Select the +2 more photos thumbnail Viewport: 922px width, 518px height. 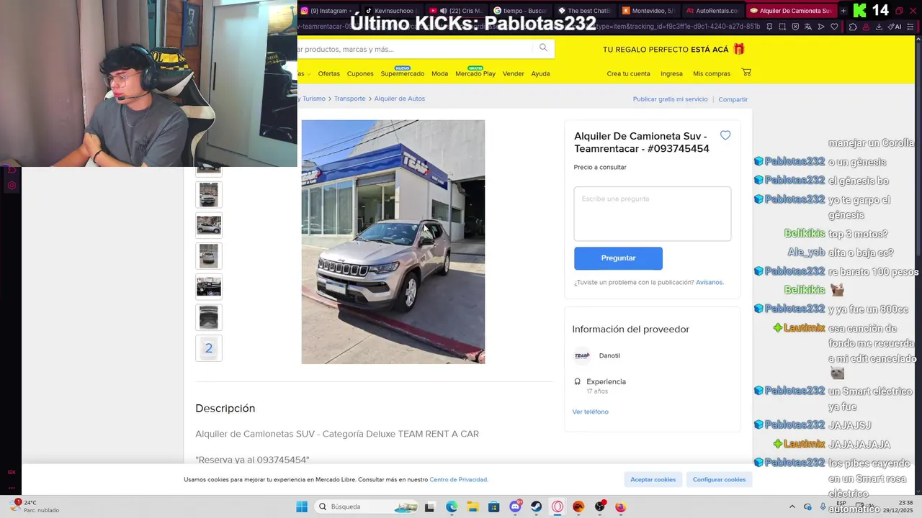(209, 348)
